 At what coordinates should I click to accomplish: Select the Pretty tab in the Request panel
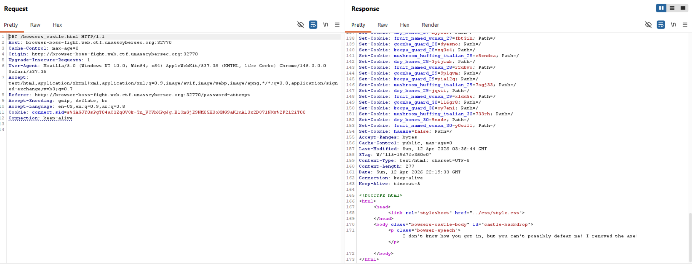(11, 25)
